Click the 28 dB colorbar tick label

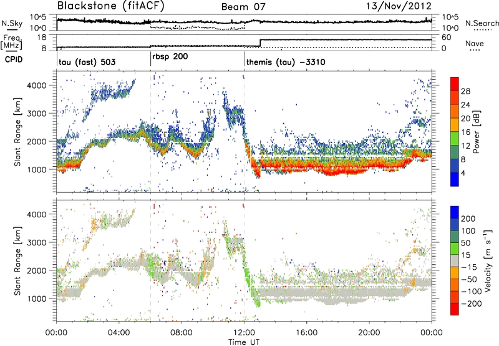tap(466, 91)
